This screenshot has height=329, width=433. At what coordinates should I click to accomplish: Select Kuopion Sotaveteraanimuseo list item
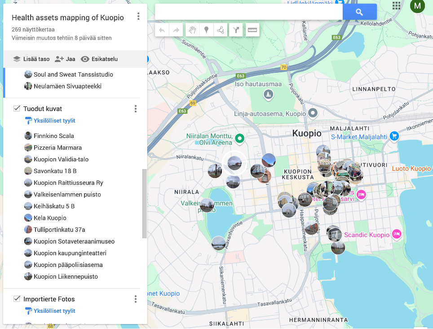[x=74, y=242]
